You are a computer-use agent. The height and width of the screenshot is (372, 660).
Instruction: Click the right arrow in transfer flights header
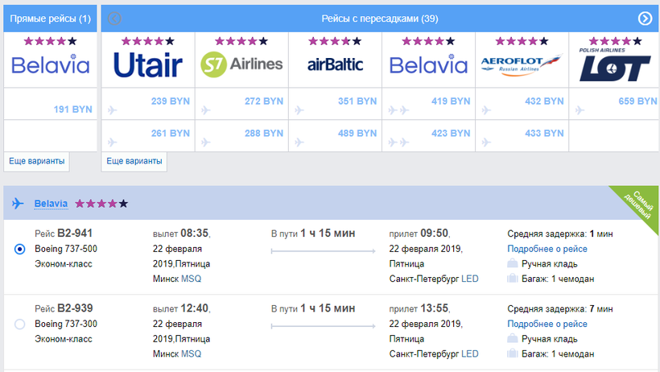click(645, 19)
